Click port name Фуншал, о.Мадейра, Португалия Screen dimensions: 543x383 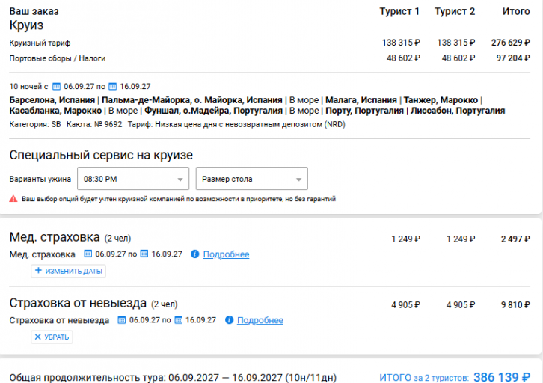213,111
